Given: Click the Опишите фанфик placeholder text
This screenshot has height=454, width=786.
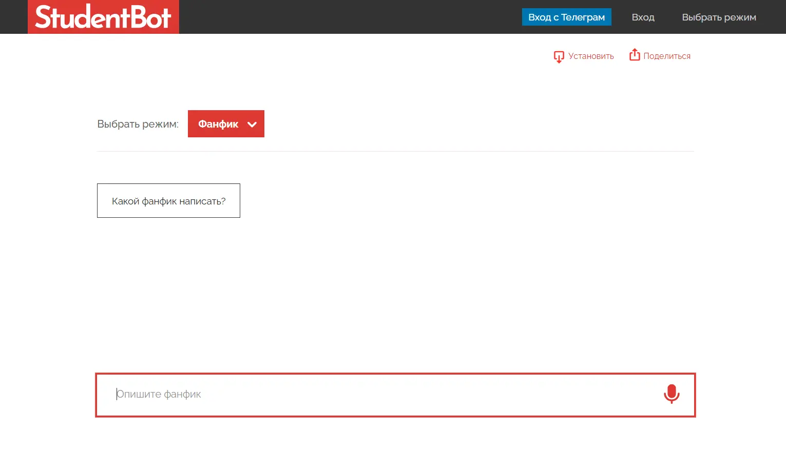Looking at the screenshot, I should point(159,394).
